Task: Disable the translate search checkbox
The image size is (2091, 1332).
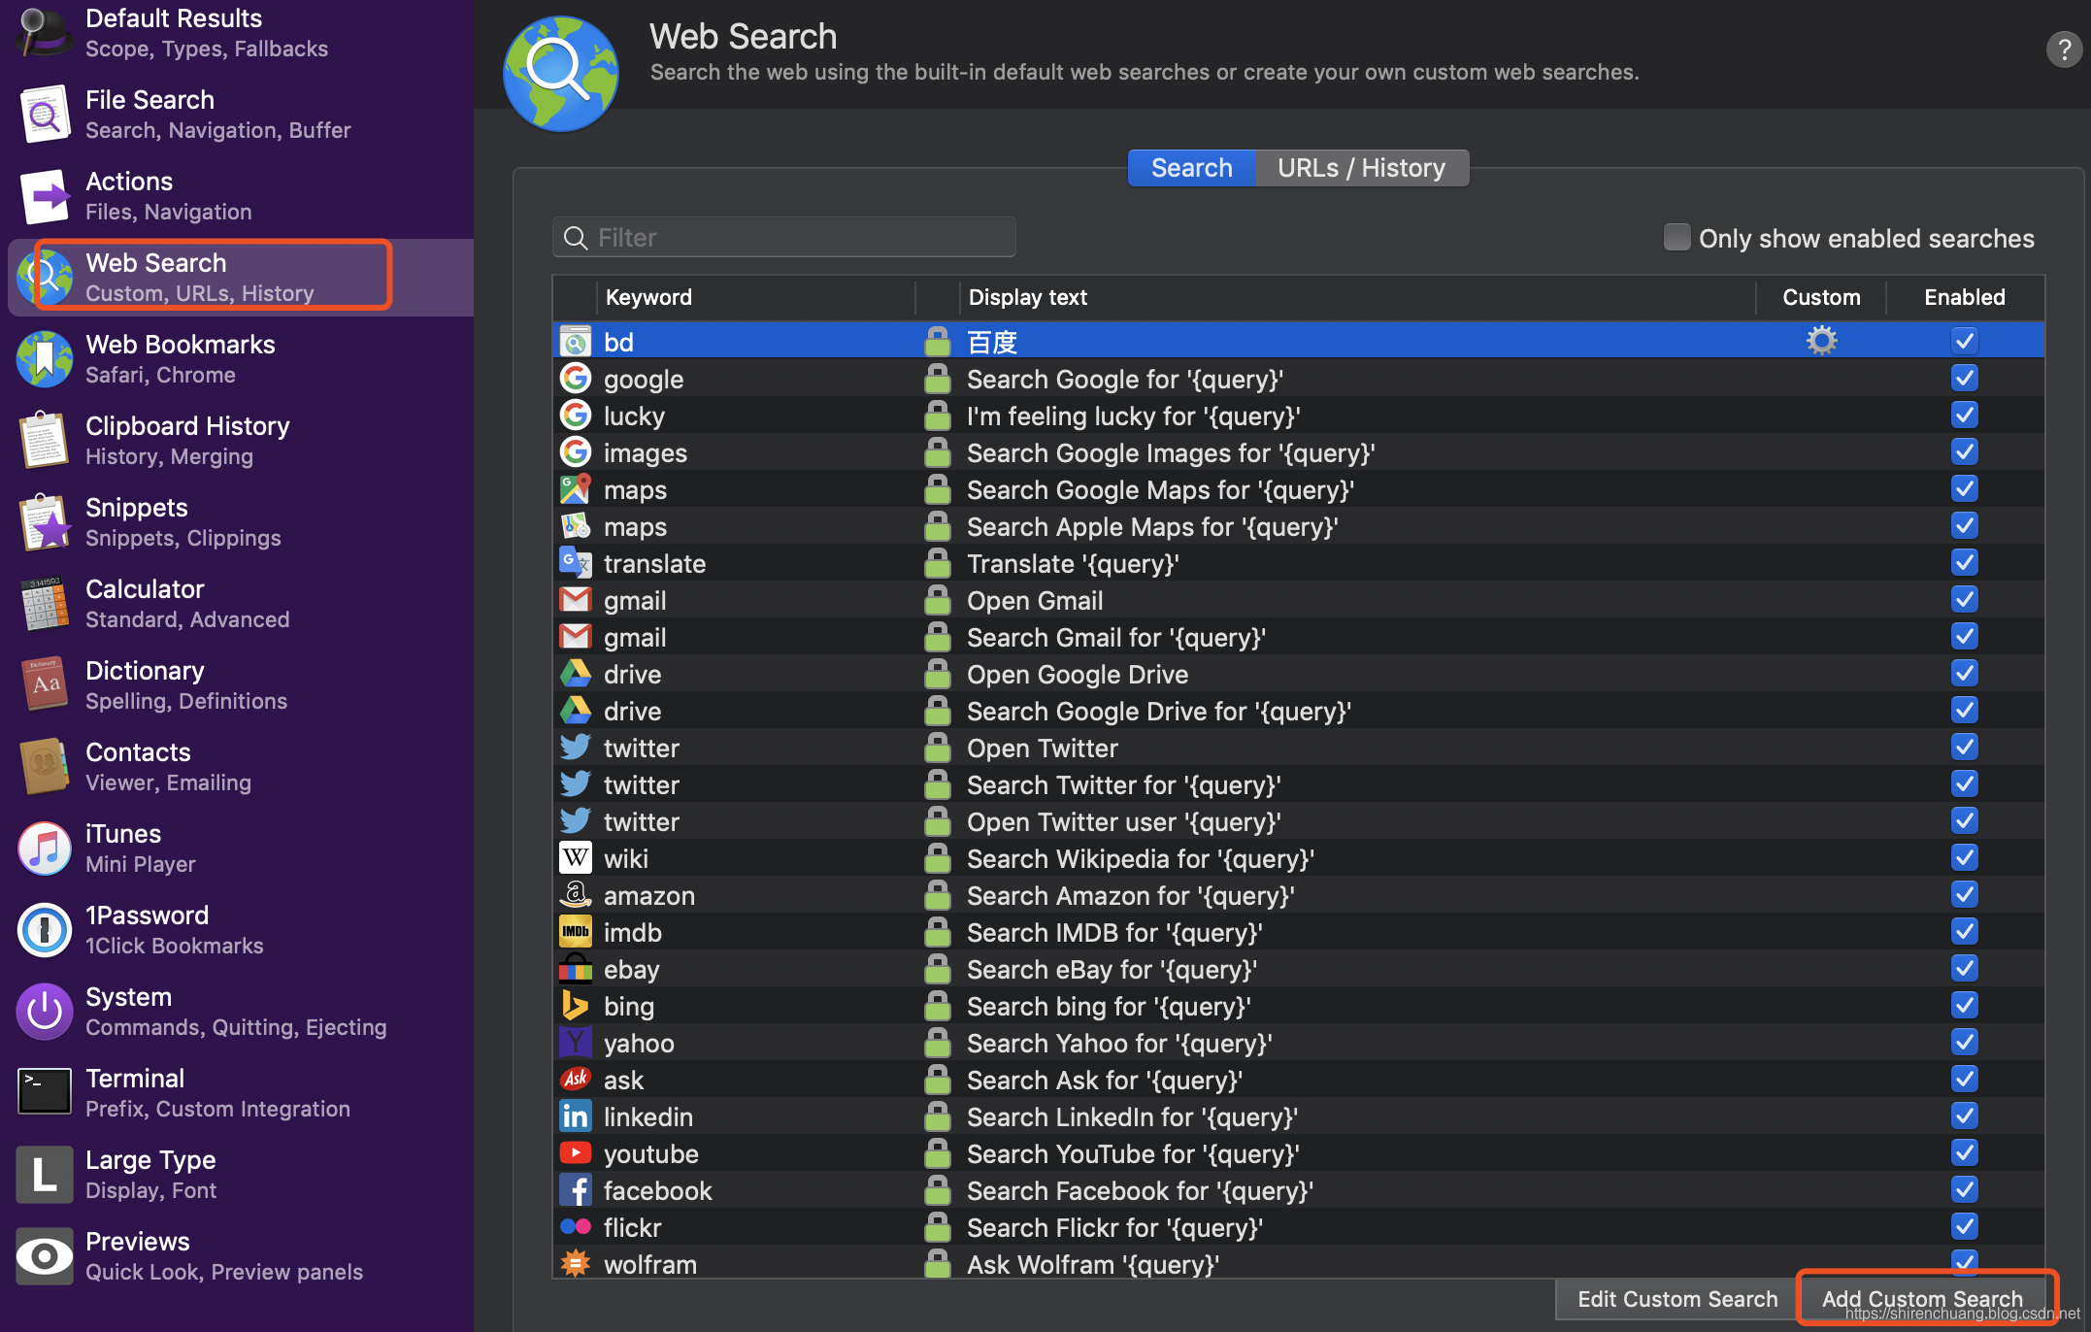Action: [1964, 562]
